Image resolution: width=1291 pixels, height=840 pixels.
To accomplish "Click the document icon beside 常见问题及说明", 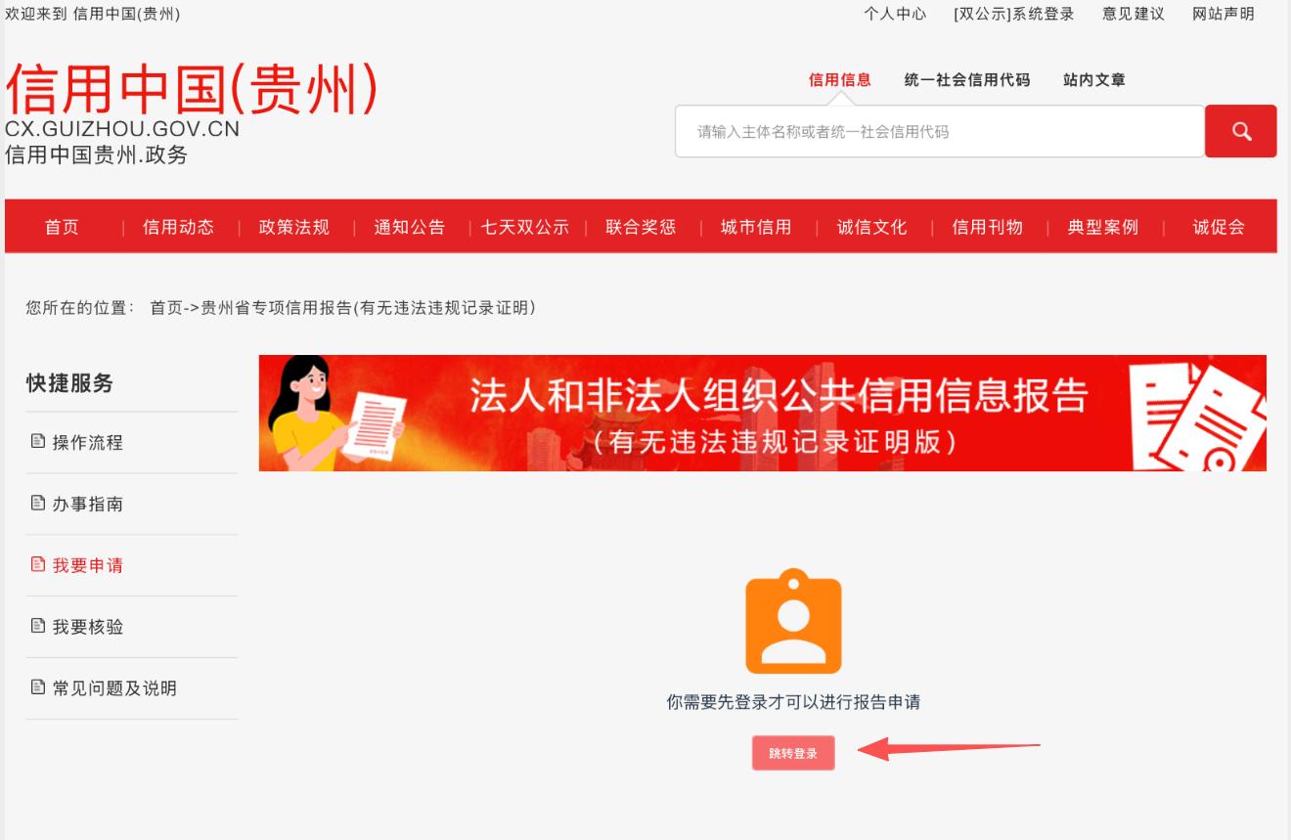I will click(38, 687).
